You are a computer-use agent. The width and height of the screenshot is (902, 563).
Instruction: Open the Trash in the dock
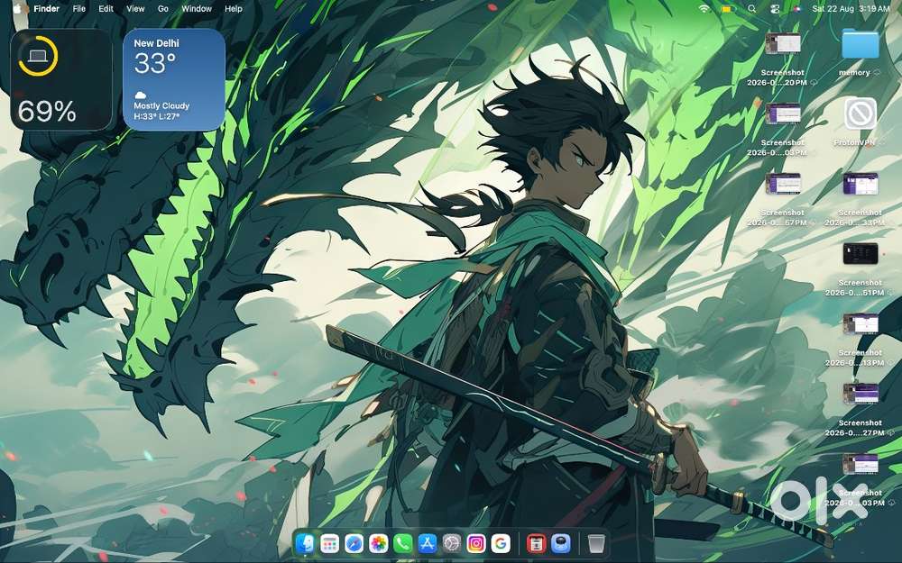(596, 543)
